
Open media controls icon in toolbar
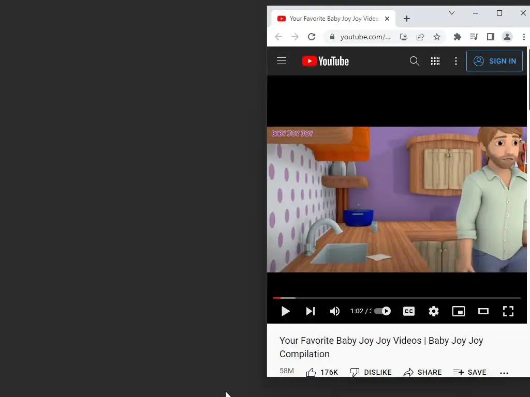(474, 37)
